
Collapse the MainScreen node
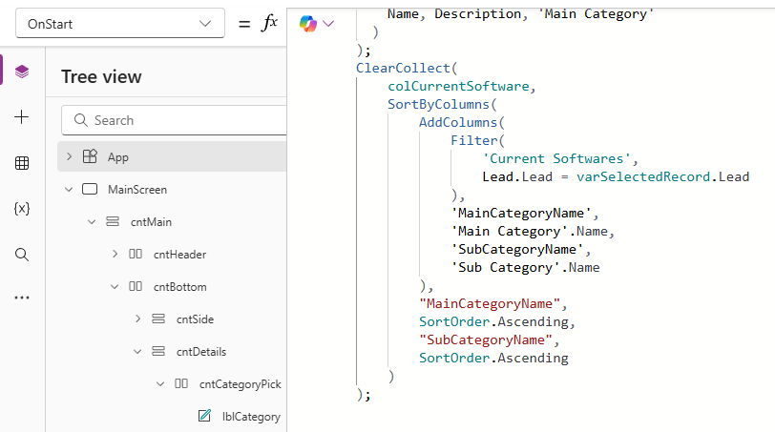click(x=69, y=189)
